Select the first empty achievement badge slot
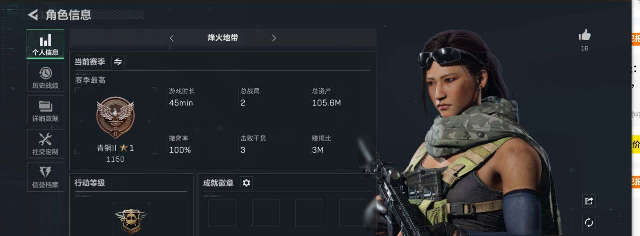The height and width of the screenshot is (236, 640). [x=222, y=214]
